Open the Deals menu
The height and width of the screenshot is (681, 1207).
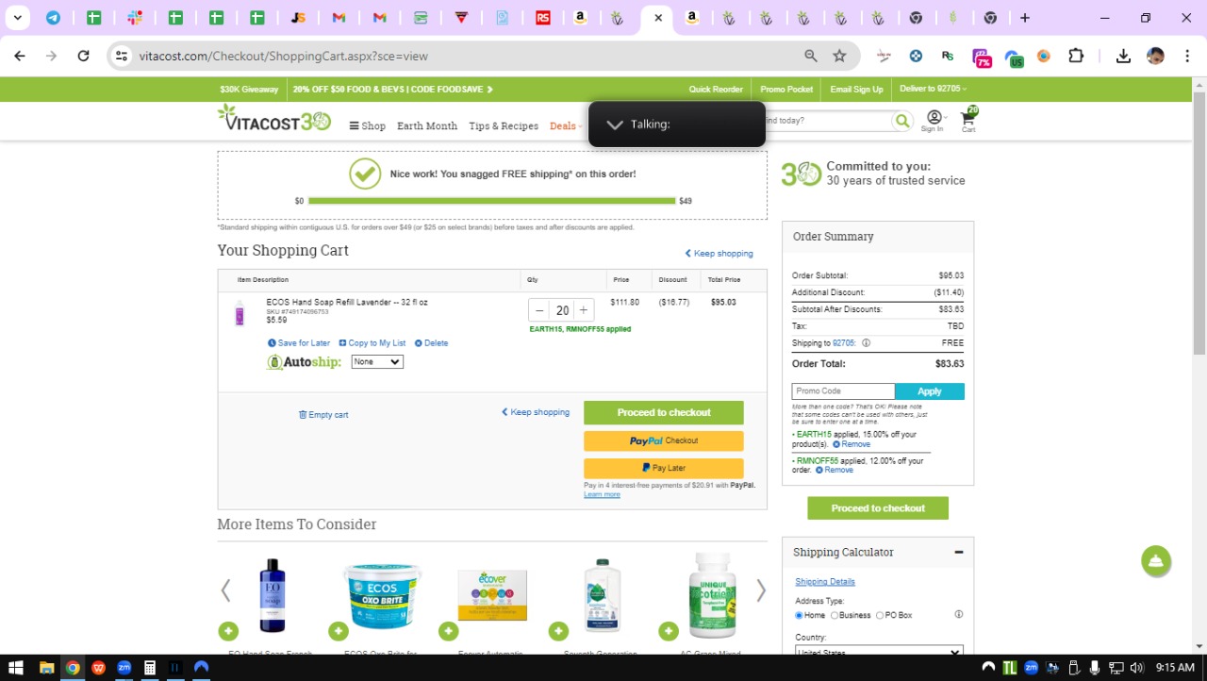(x=566, y=126)
